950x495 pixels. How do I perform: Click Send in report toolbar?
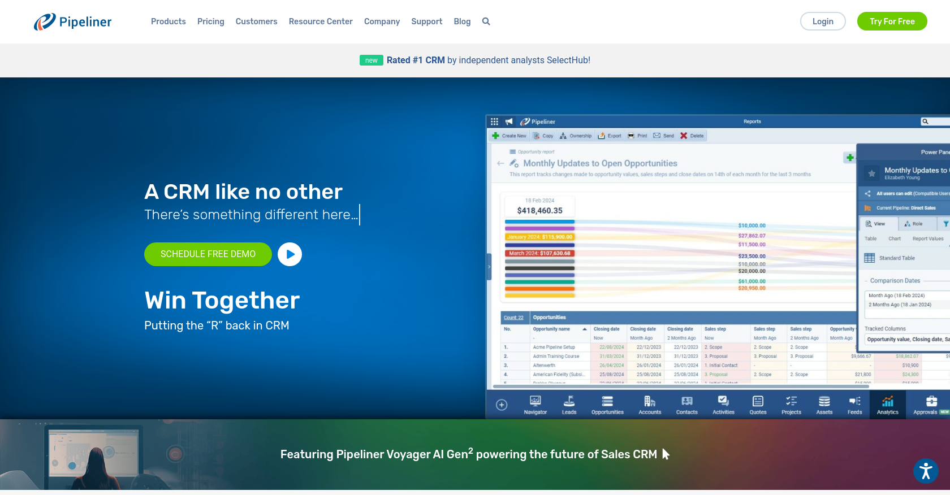(664, 136)
